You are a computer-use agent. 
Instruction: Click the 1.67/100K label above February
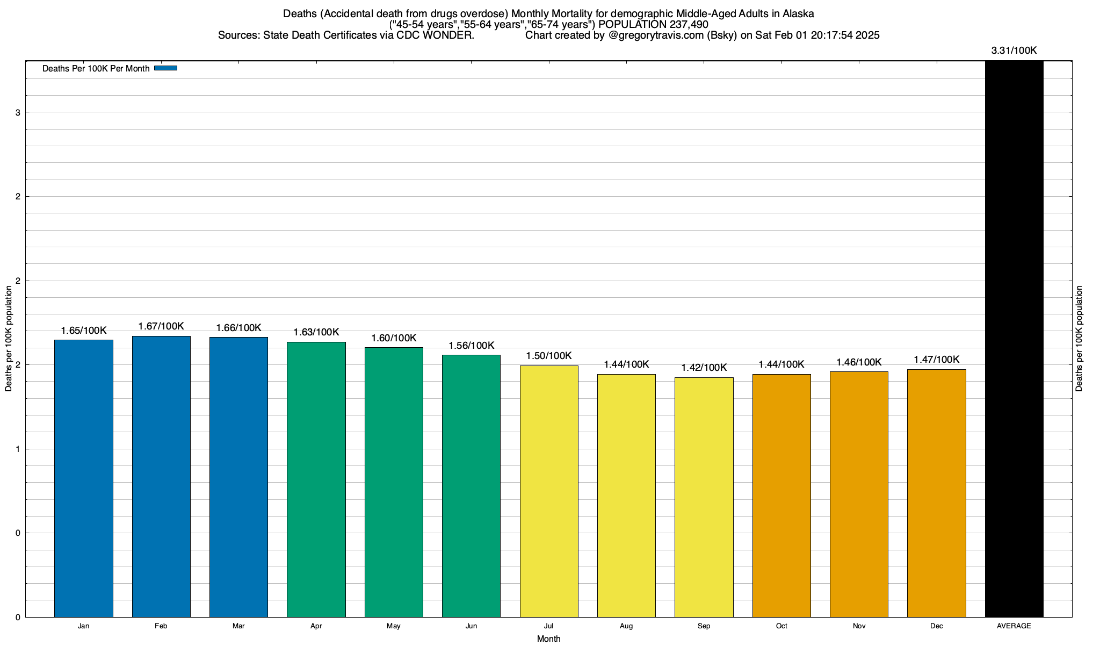(x=161, y=326)
